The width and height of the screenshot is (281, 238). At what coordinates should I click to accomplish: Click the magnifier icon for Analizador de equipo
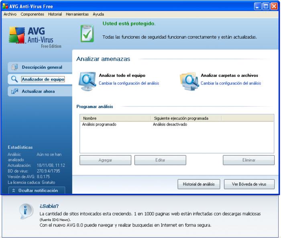point(14,79)
